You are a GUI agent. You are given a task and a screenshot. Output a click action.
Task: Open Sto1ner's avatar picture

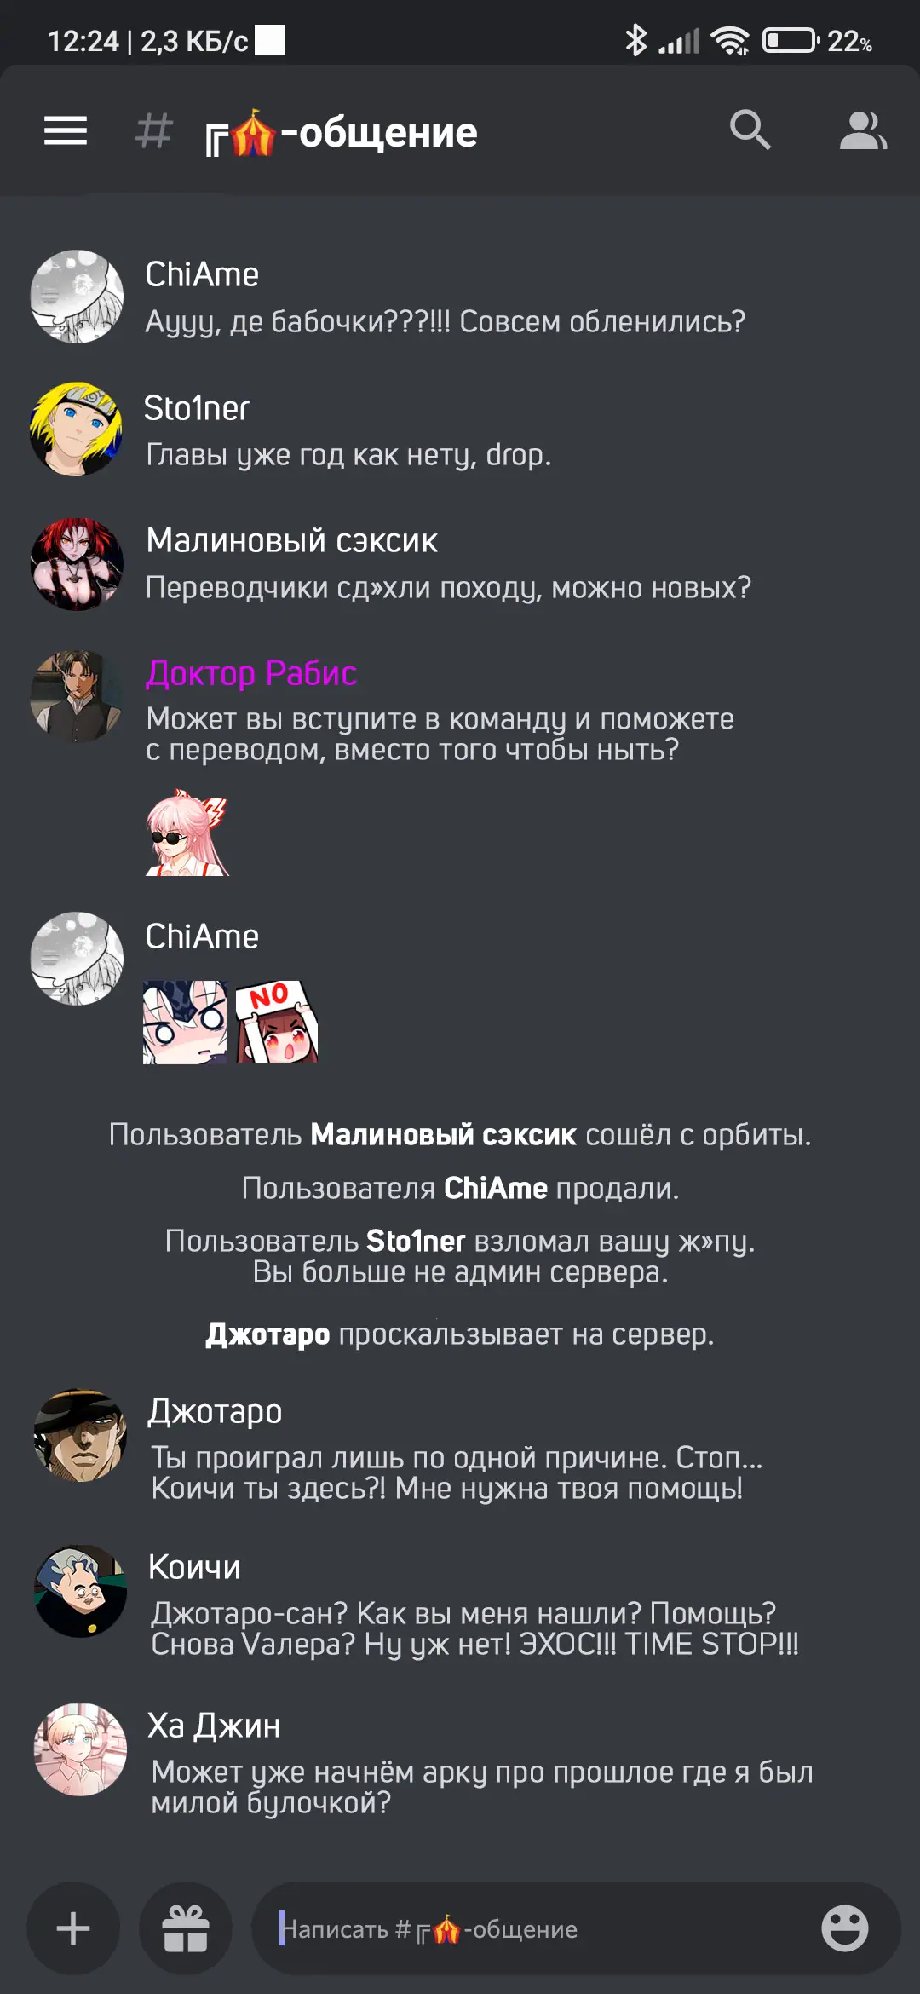tap(77, 429)
